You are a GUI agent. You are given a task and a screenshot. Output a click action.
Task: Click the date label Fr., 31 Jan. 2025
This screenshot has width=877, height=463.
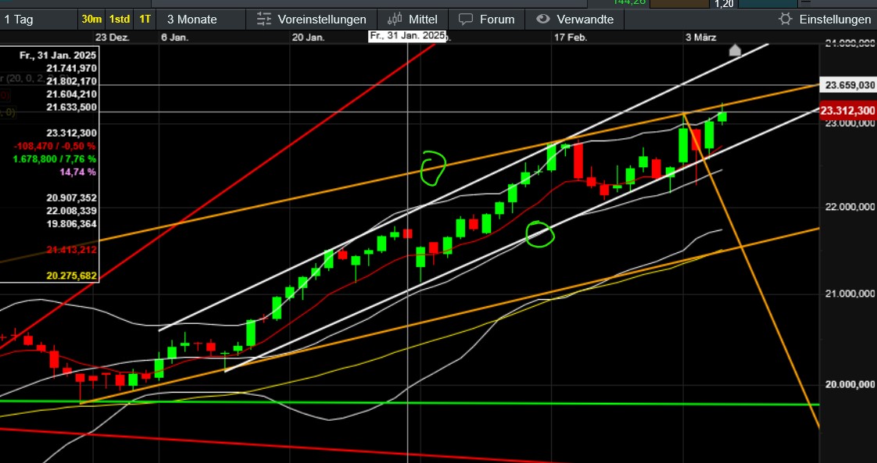coord(407,35)
